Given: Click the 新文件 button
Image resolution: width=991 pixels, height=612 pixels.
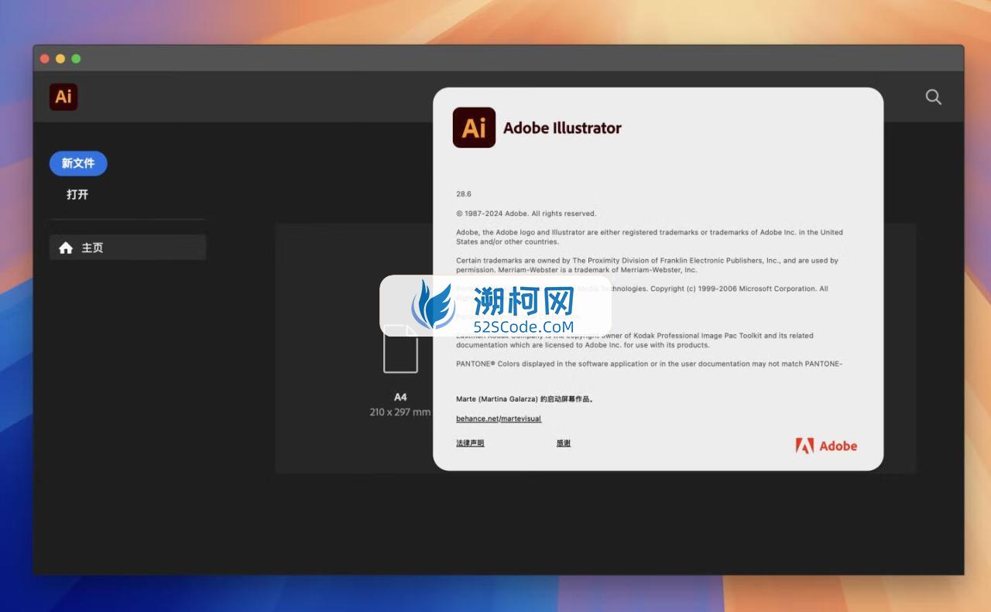Looking at the screenshot, I should pyautogui.click(x=78, y=163).
